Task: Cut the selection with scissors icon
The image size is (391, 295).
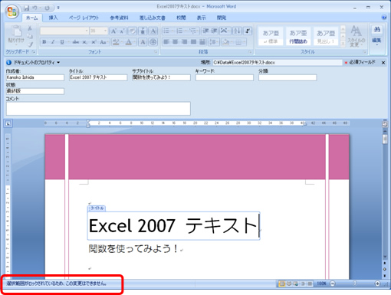Action: pyautogui.click(x=30, y=28)
